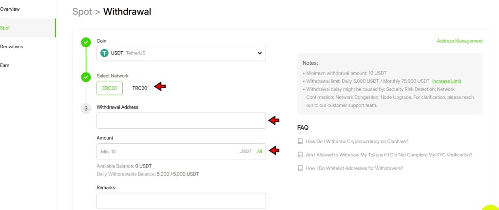
Task: Click the Increase Limit link
Action: 446,81
